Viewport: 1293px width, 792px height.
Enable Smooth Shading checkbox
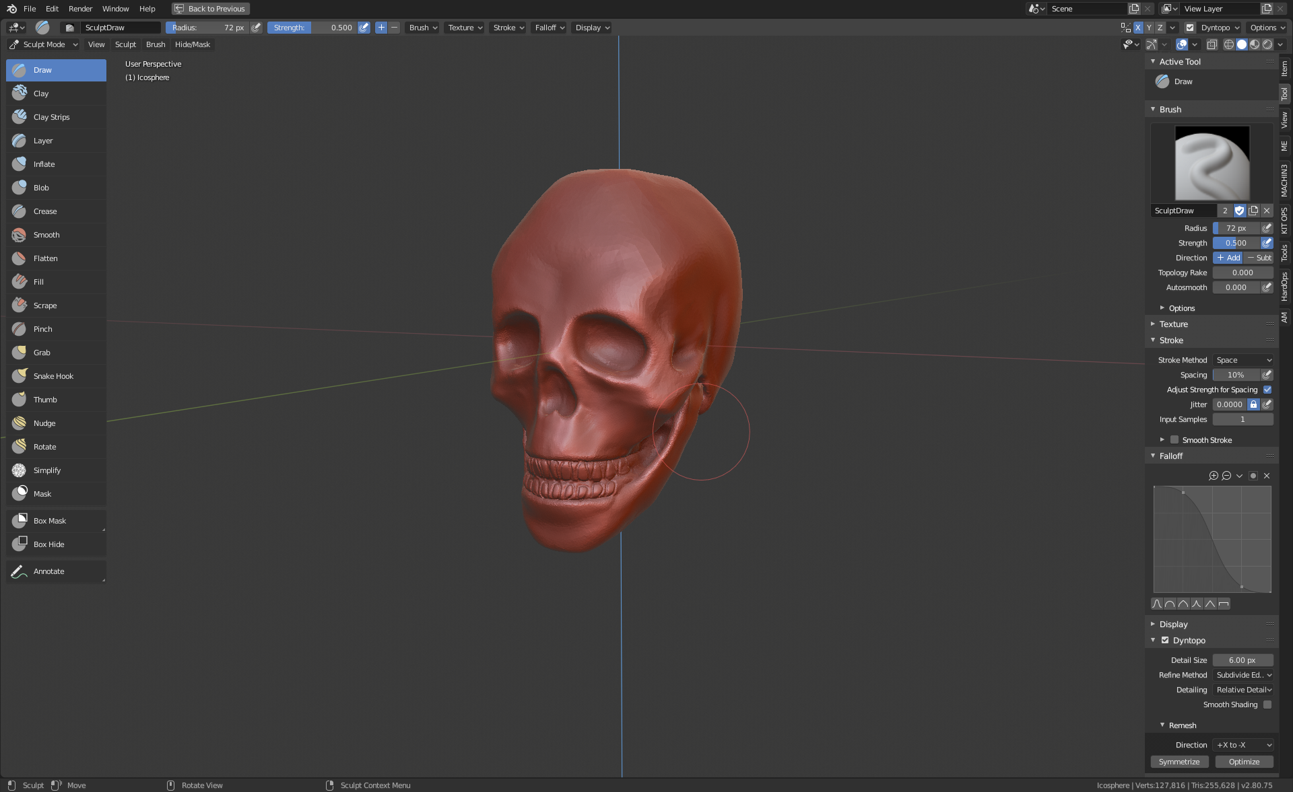tap(1267, 705)
